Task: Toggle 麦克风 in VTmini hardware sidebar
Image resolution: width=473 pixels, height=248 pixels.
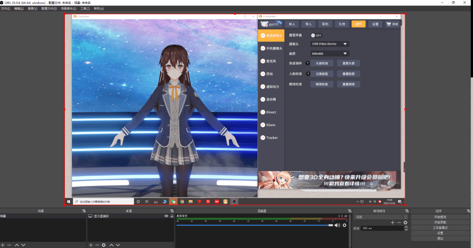Action: (x=263, y=61)
